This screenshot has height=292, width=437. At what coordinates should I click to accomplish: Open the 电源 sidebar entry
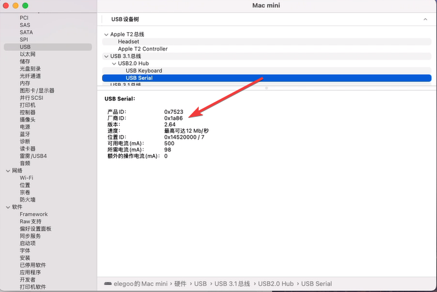(25, 127)
